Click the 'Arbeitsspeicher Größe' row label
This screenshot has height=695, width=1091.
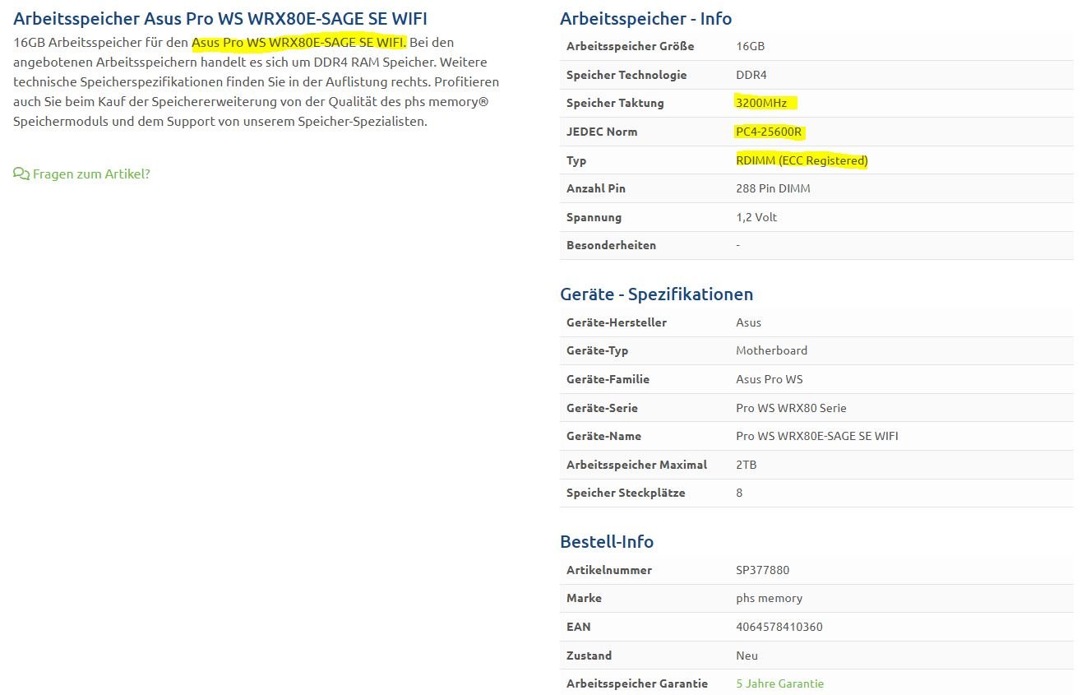630,47
